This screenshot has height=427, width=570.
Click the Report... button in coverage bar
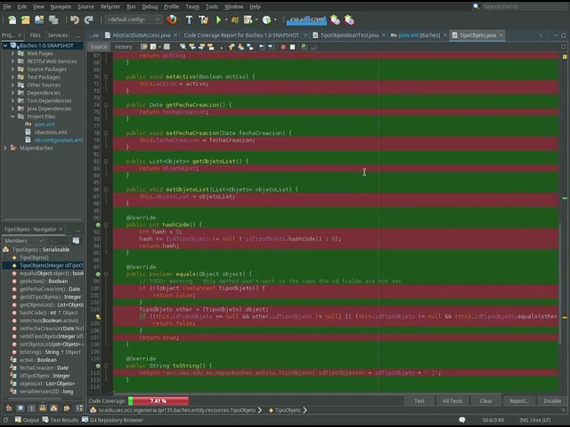(x=518, y=401)
